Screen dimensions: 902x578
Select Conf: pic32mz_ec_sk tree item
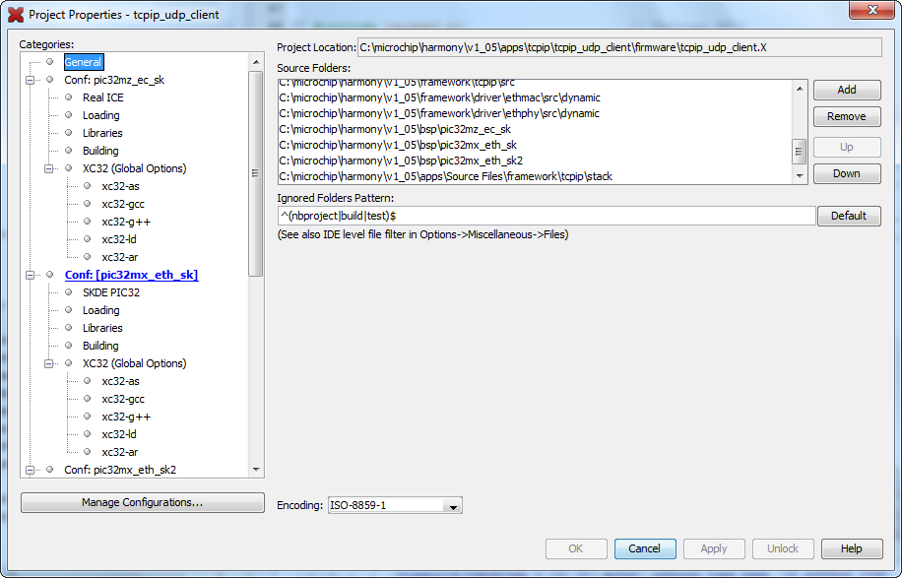tap(114, 80)
